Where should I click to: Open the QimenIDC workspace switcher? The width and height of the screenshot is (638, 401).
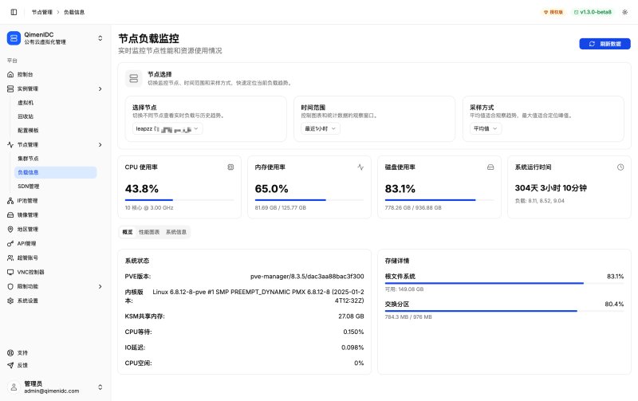55,38
